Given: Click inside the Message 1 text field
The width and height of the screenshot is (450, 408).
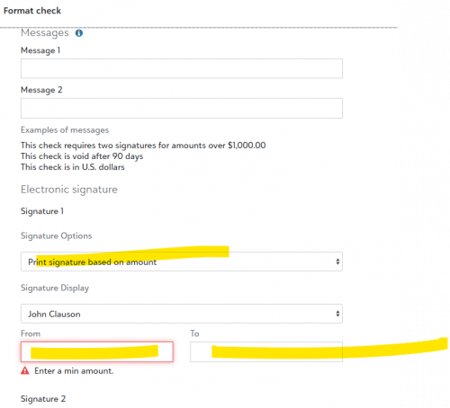Looking at the screenshot, I should pos(182,68).
